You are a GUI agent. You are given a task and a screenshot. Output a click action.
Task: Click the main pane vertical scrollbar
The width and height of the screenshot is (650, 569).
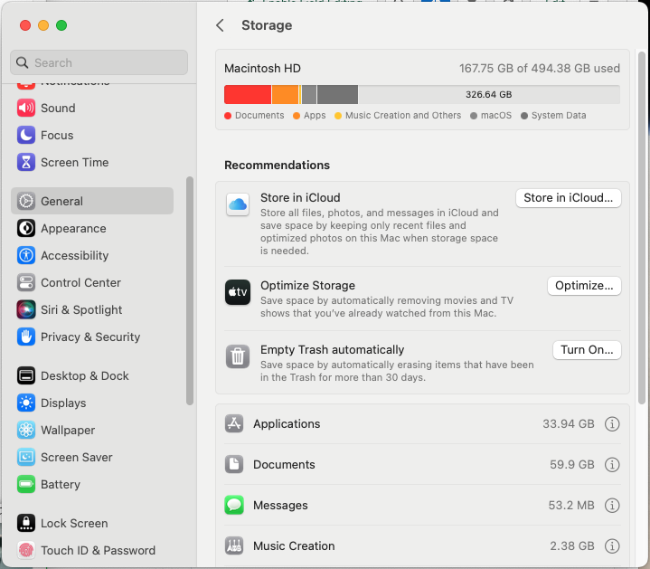(x=641, y=227)
